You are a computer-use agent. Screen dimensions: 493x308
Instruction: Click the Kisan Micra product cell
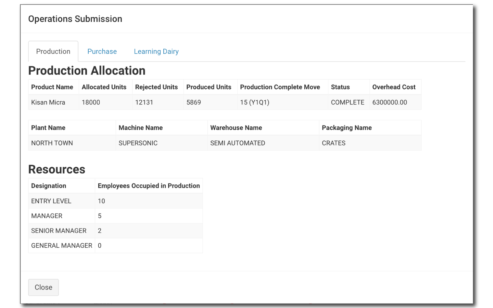pos(48,102)
